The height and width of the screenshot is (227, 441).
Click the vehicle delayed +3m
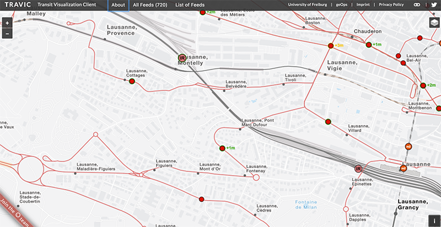(x=331, y=46)
